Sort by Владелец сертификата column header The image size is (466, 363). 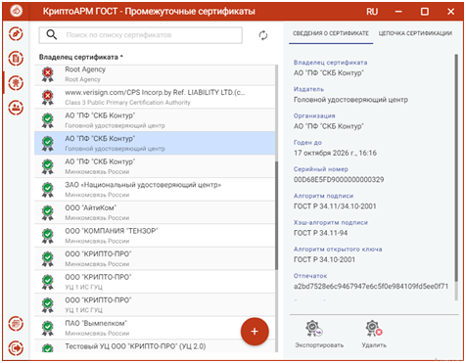point(81,57)
